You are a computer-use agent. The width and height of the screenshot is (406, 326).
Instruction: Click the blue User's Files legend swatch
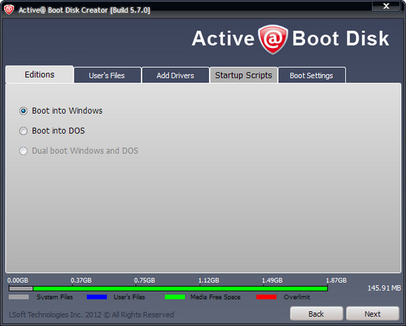click(x=97, y=297)
